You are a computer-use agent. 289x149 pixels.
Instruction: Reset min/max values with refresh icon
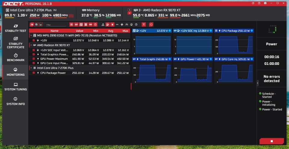tap(151, 24)
